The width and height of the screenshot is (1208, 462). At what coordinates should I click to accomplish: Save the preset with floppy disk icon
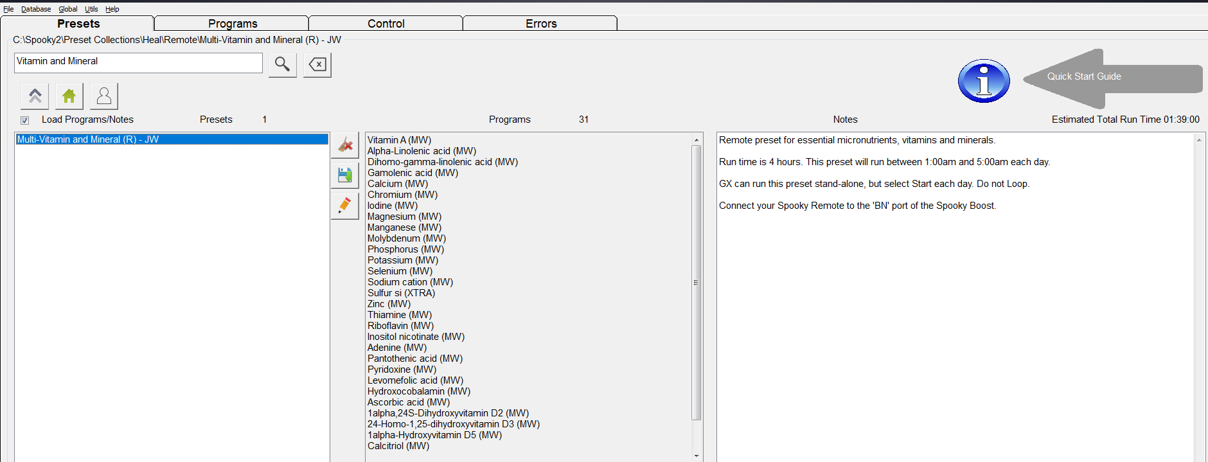(x=345, y=175)
